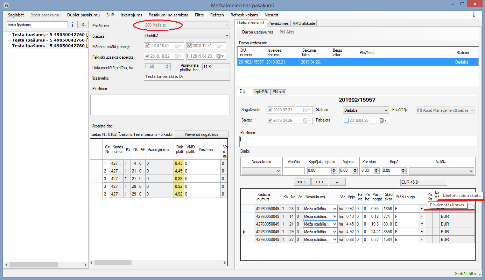Viewport: 485px width, 280px height.
Task: Open the Globāli filtri link
Action: (465, 274)
